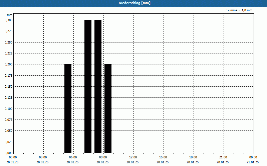Image resolution: width=267 pixels, height=166 pixels.
Task: Select the 0,150 y-axis value
Action: coord(9,87)
